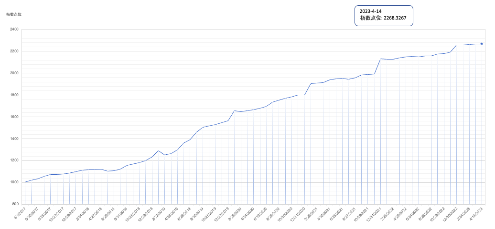Click the 10/26/2018 x-axis date label
This screenshot has height=229, width=495.
[x=133, y=214]
